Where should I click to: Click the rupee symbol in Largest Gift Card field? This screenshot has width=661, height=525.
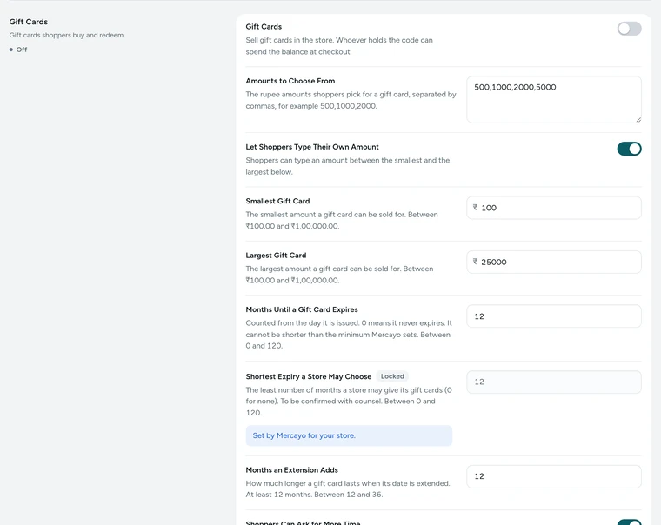click(475, 262)
